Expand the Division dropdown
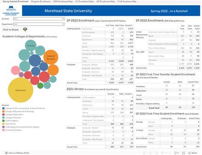 click(39, 19)
